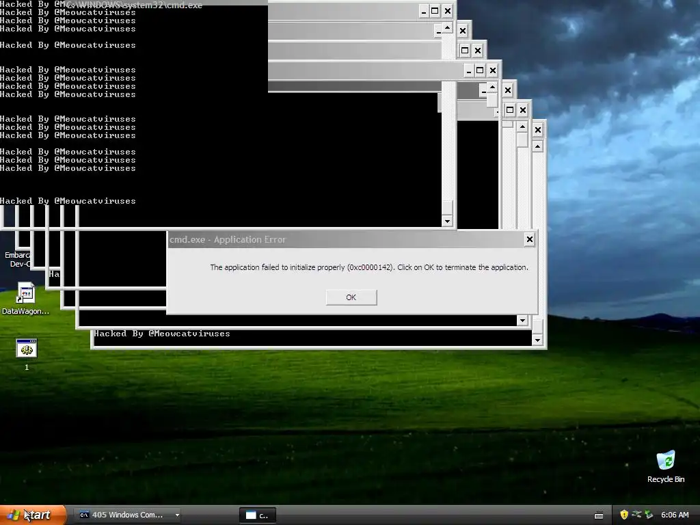Select the desktop icon labeled 1
This screenshot has width=700, height=525.
point(27,355)
